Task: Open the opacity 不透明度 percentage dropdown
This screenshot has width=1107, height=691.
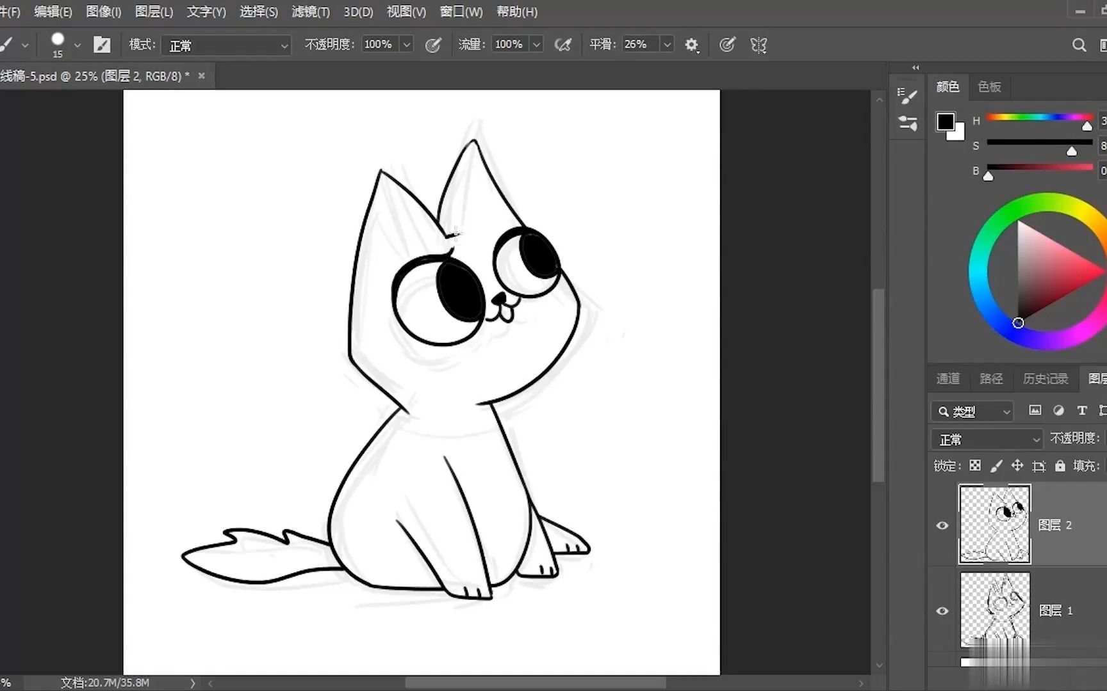Action: 406,45
